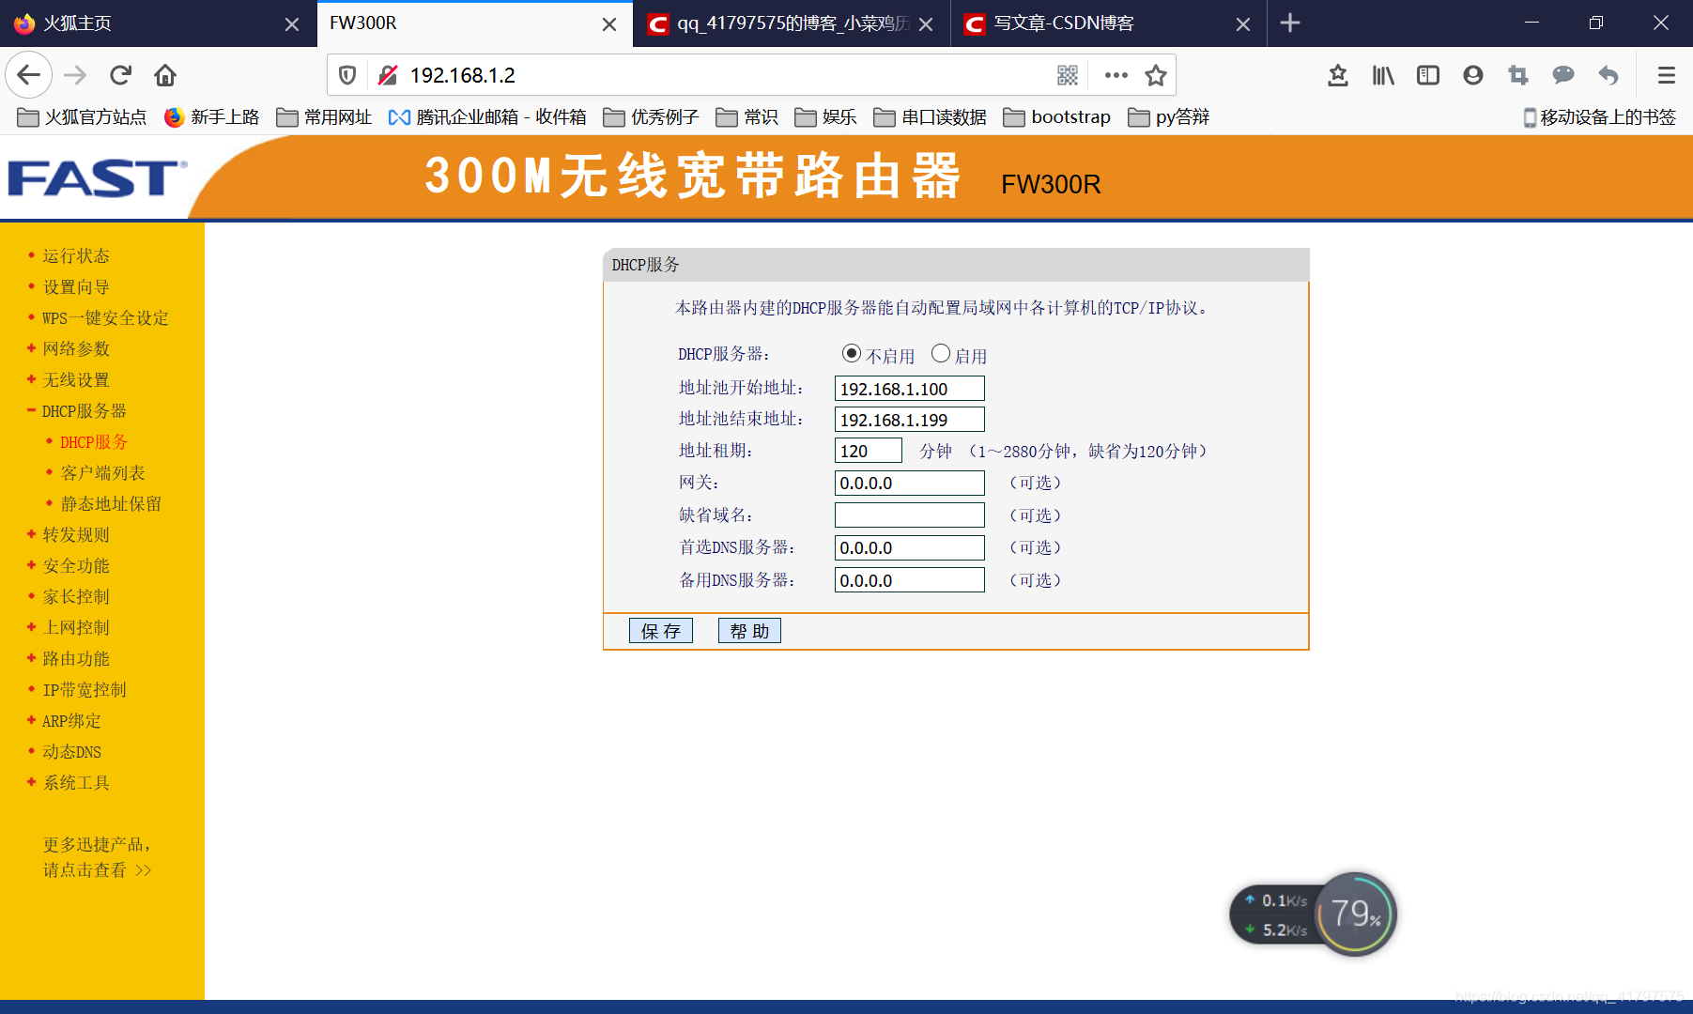Open the 串口读数据 bookmarks folder

pyautogui.click(x=931, y=117)
